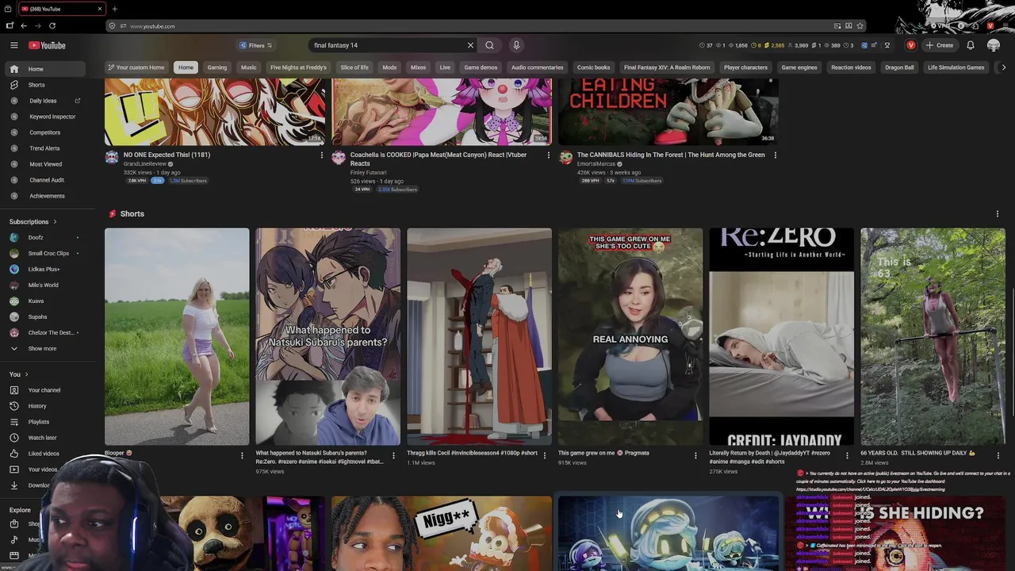1015x571 pixels.
Task: Bookmark the page with the star icon
Action: [x=860, y=26]
